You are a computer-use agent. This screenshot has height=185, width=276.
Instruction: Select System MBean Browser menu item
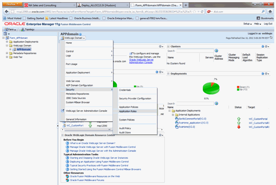[87, 103]
